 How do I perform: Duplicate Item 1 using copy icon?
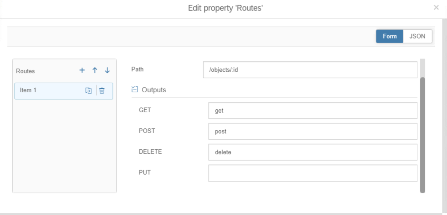(x=88, y=91)
